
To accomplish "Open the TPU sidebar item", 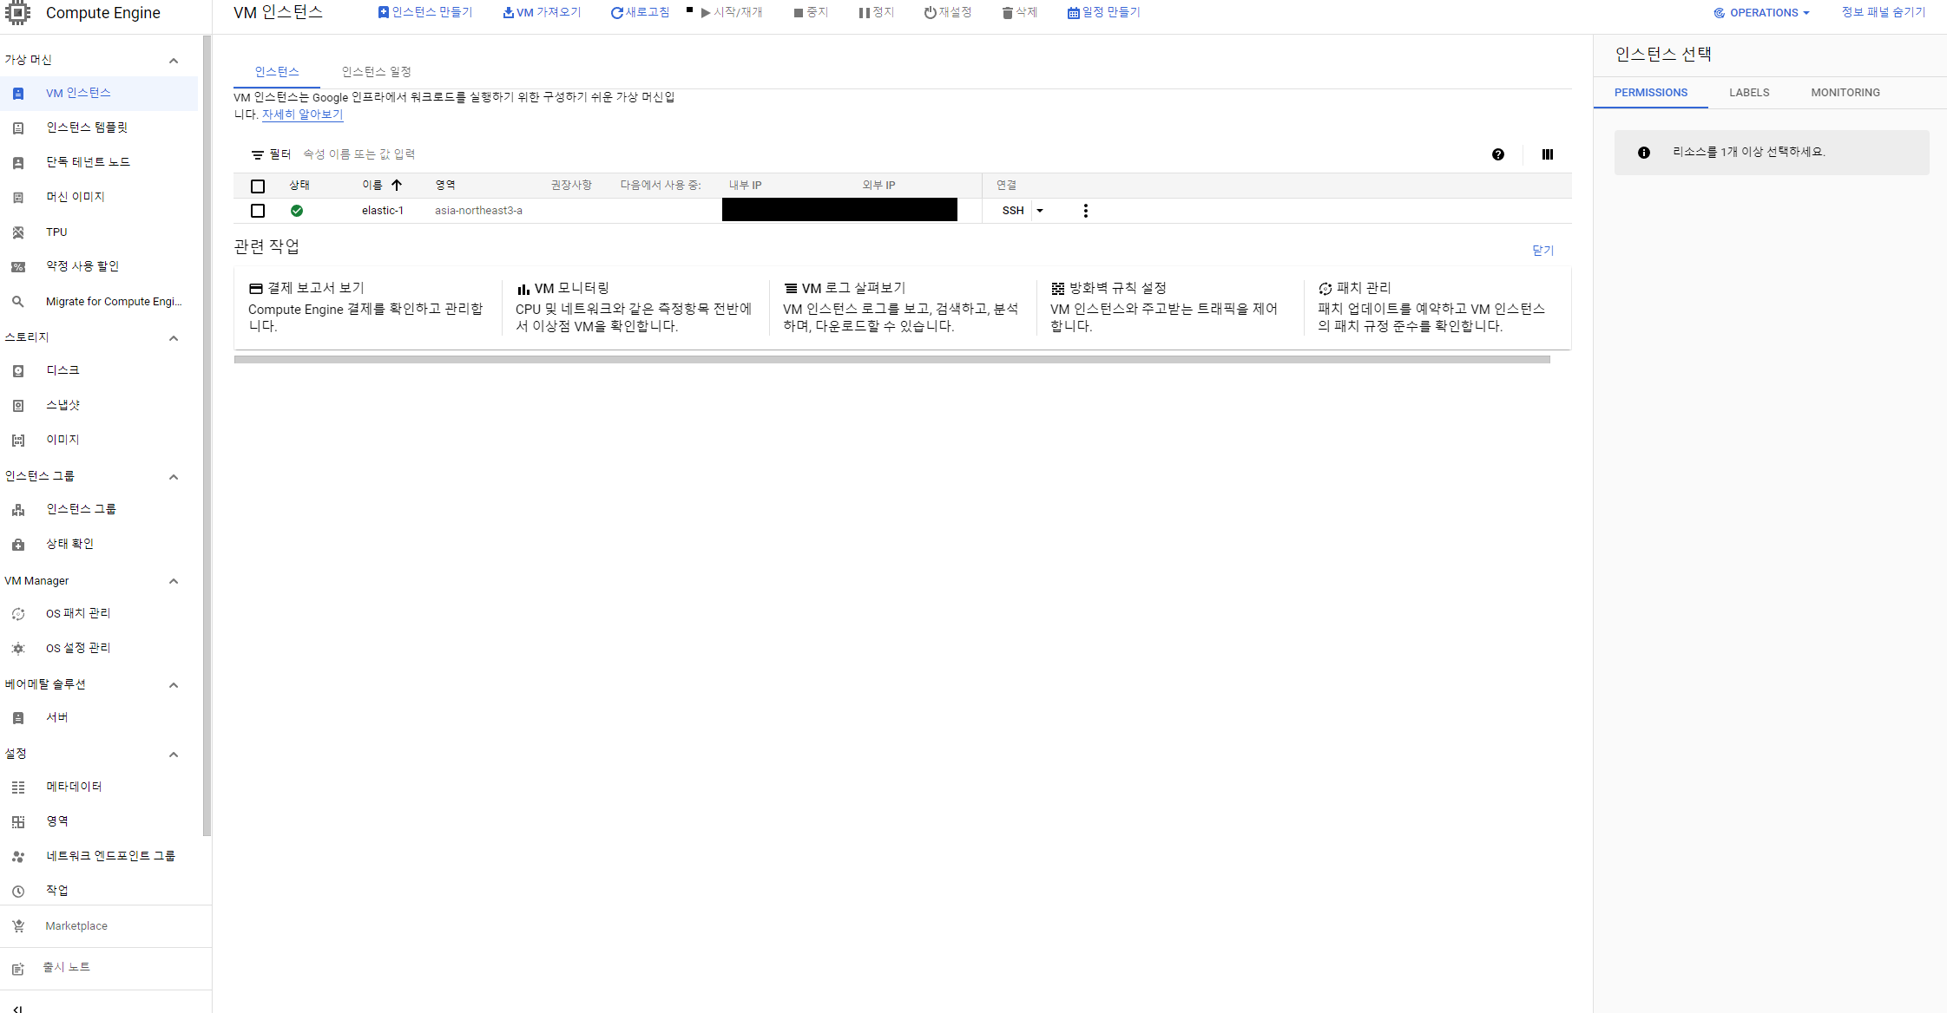I will [x=56, y=232].
